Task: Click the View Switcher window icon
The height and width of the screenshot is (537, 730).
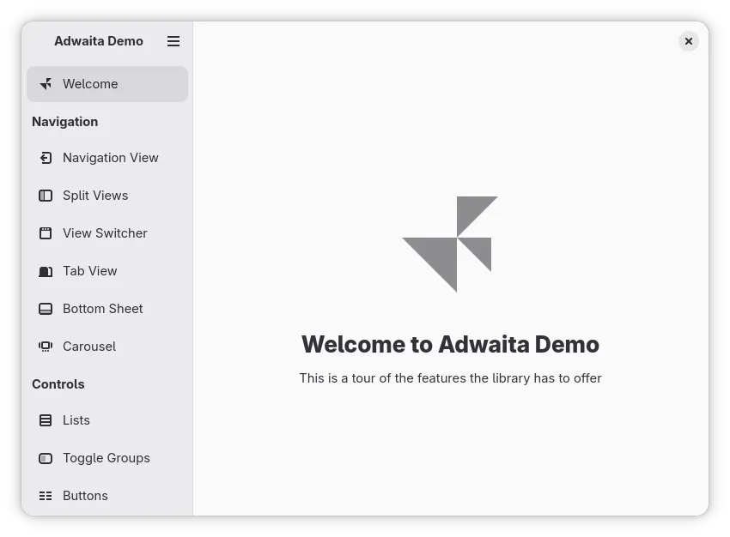Action: coord(46,233)
